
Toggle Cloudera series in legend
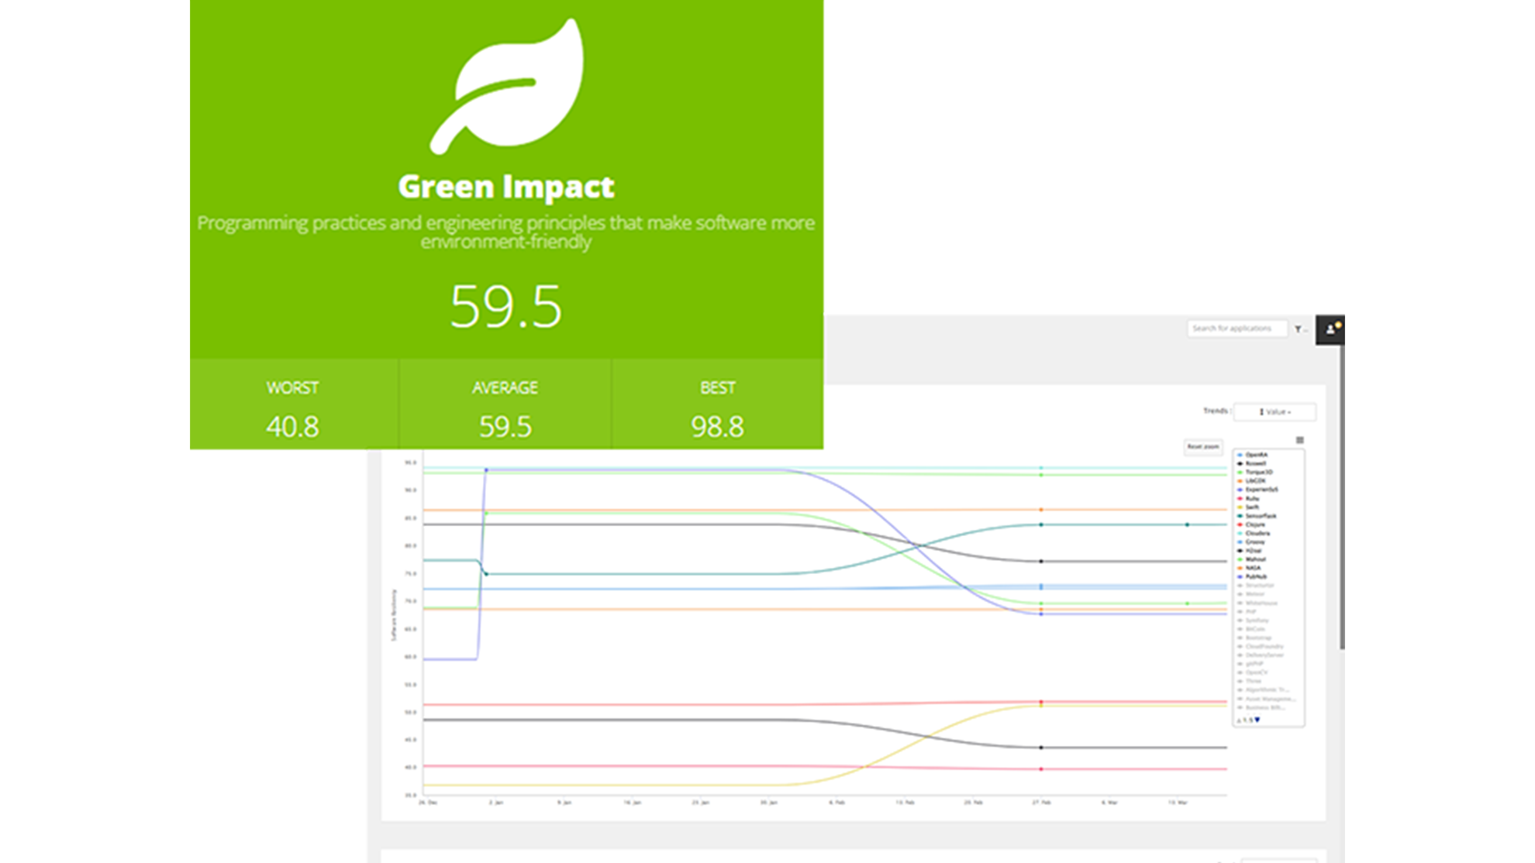click(1253, 533)
